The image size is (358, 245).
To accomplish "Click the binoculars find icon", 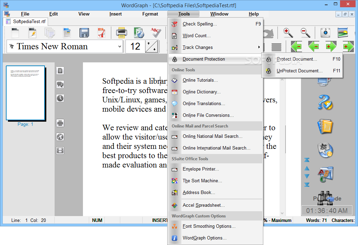I will [325, 198].
